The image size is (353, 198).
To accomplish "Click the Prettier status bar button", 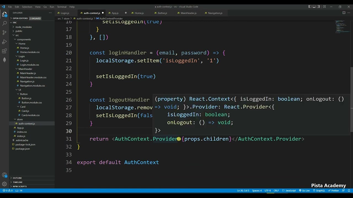I will [x=333, y=191].
